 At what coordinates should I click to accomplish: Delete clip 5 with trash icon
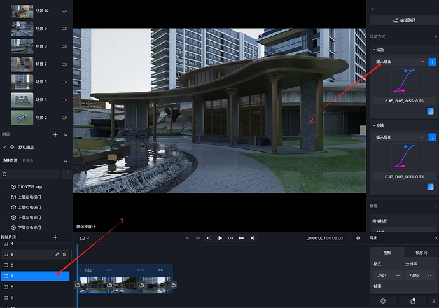point(64,255)
